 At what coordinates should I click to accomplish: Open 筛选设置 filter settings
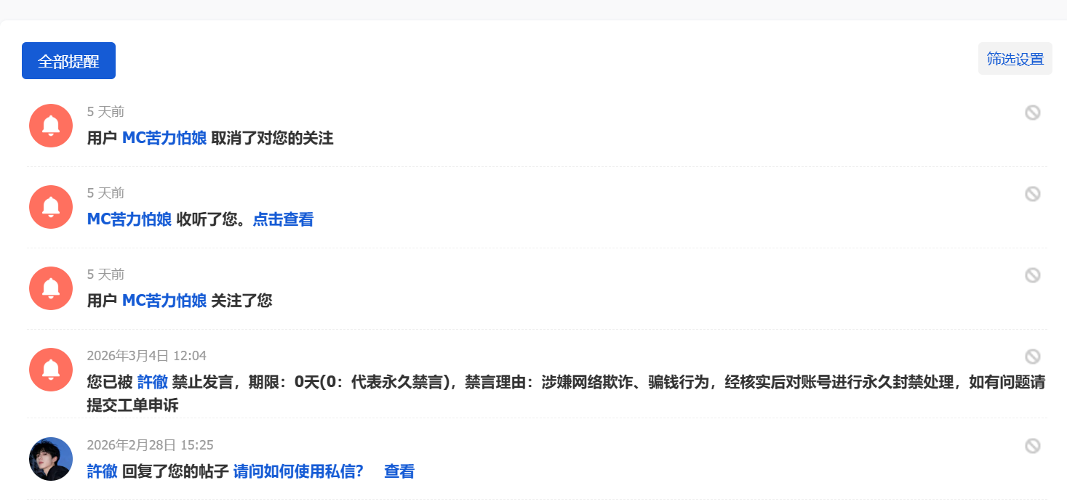1015,59
